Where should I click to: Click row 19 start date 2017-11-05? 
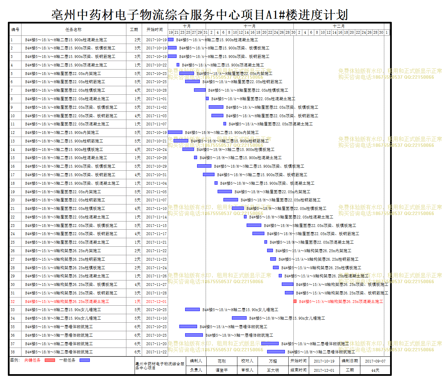point(156,192)
